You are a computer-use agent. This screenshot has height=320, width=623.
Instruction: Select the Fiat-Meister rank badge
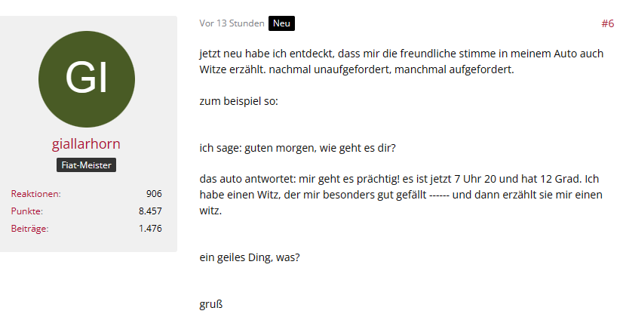(86, 165)
